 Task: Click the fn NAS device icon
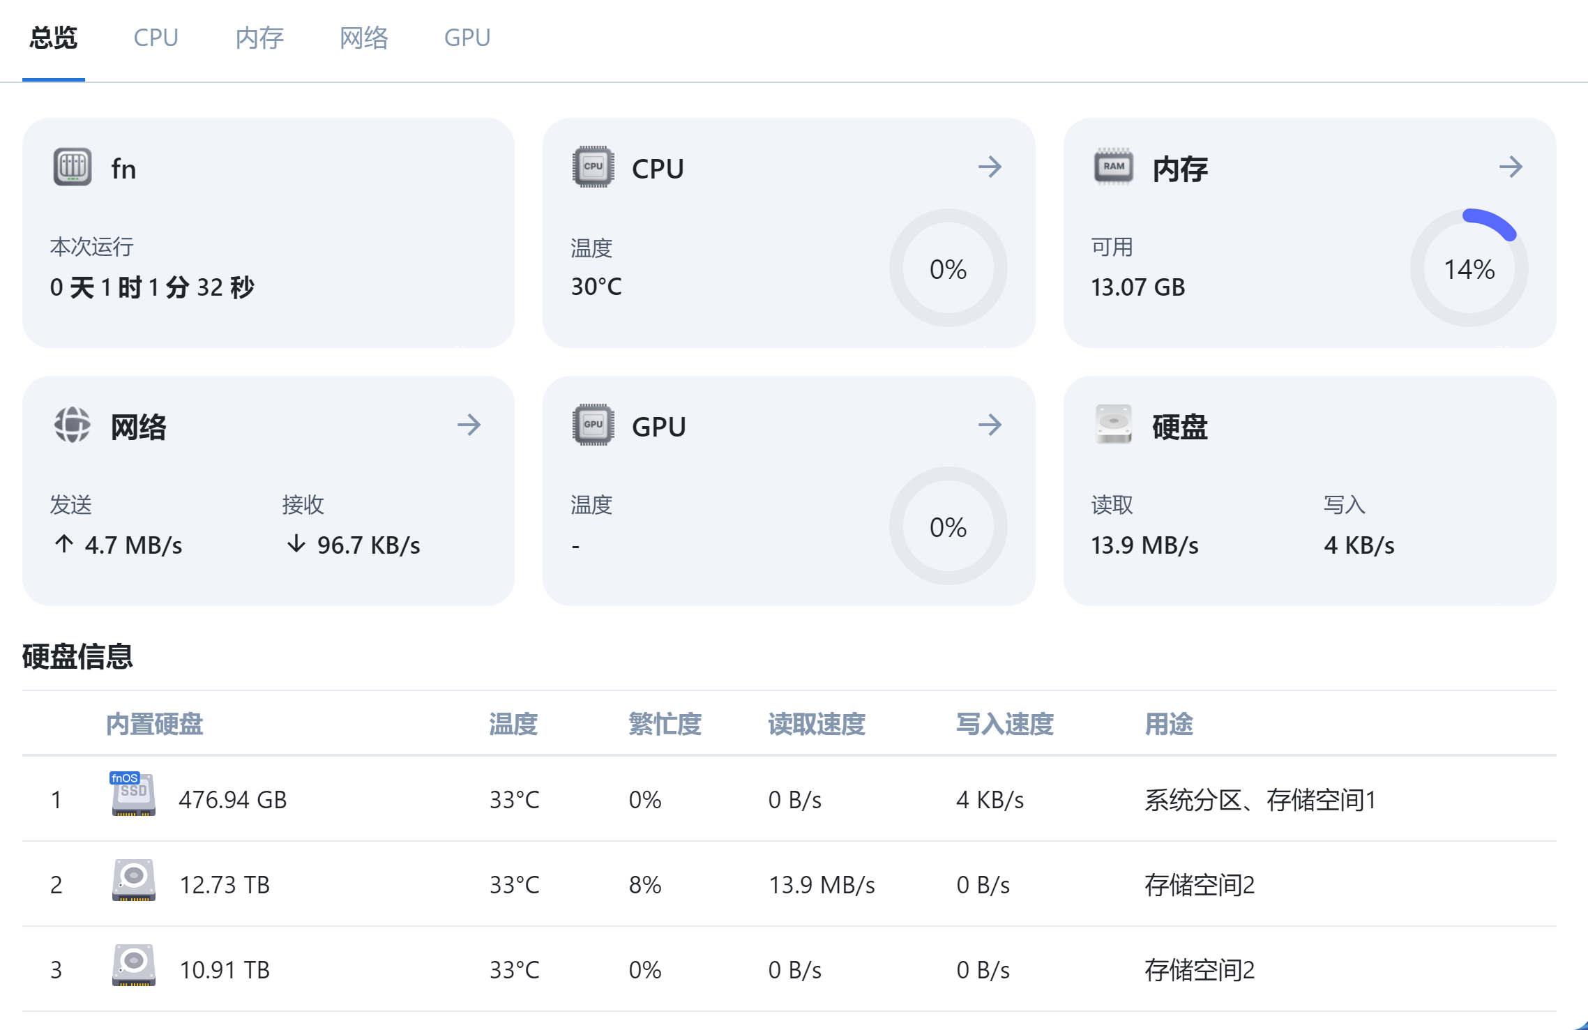pyautogui.click(x=73, y=167)
